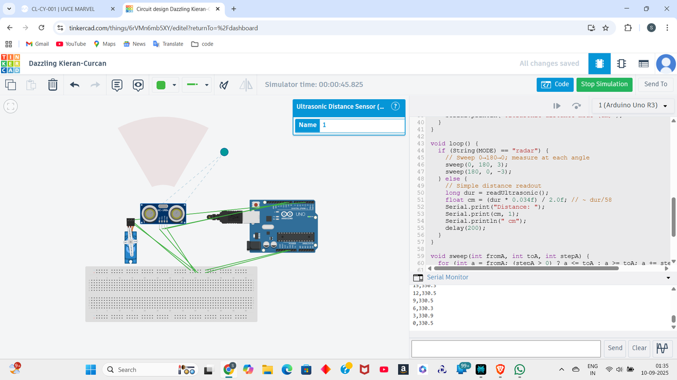Open the browser extensions icon
This screenshot has width=677, height=380.
click(x=628, y=28)
